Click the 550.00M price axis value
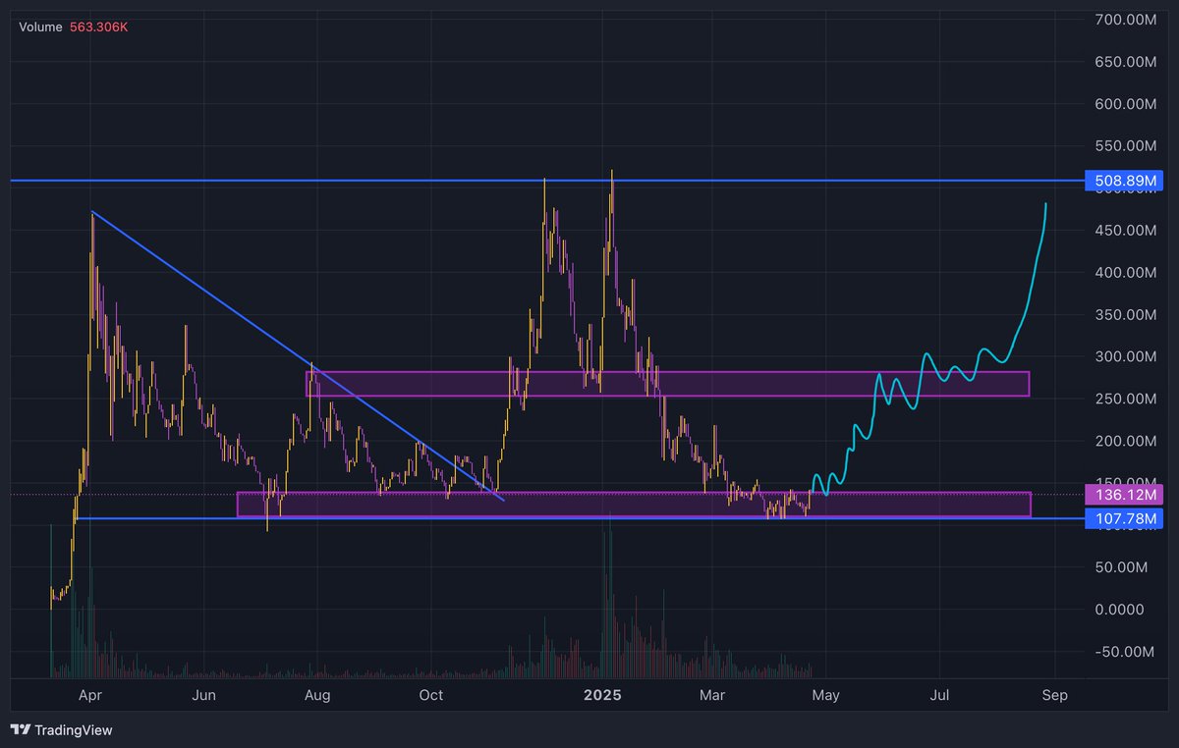1179x748 pixels. (1125, 146)
